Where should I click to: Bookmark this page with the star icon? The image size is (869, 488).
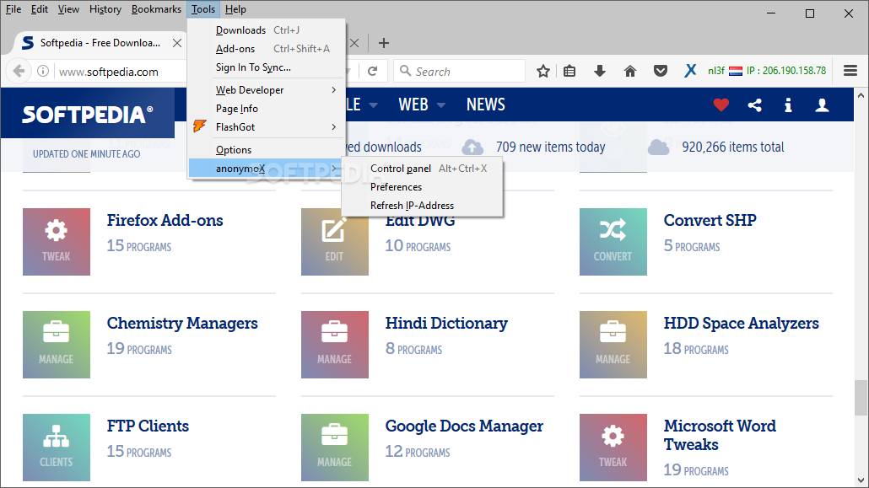543,71
